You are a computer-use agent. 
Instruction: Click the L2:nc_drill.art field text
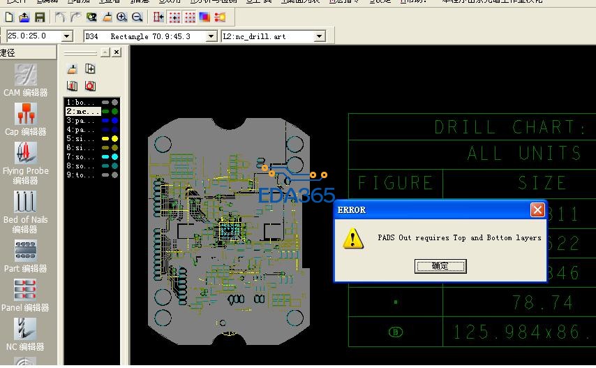coord(254,36)
